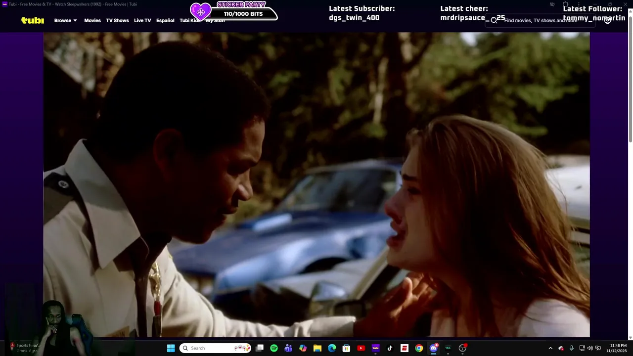Open Spotify from the taskbar
Image resolution: width=633 pixels, height=356 pixels.
[x=274, y=348]
